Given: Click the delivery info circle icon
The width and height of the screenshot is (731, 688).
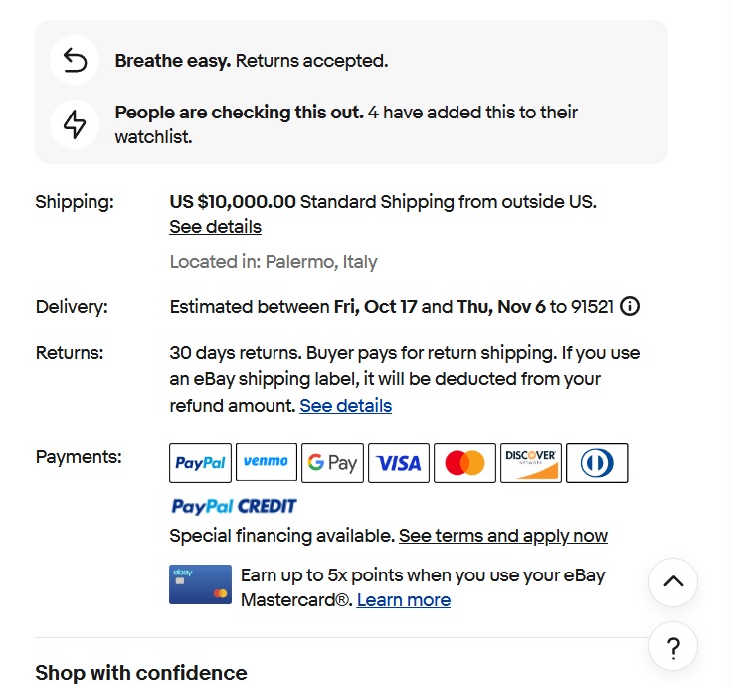Looking at the screenshot, I should pos(630,306).
